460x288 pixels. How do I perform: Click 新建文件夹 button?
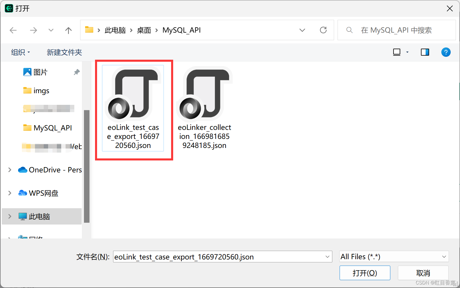64,52
